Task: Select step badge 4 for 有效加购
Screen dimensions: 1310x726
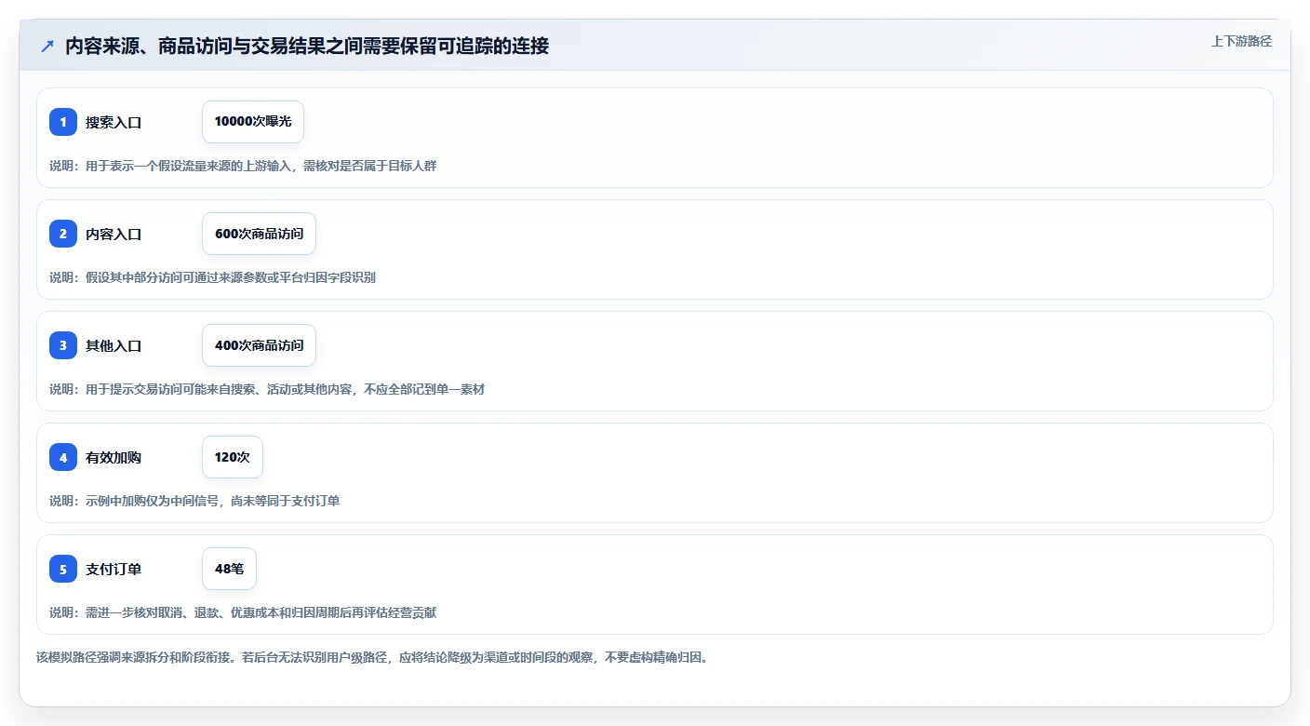Action: tap(63, 457)
